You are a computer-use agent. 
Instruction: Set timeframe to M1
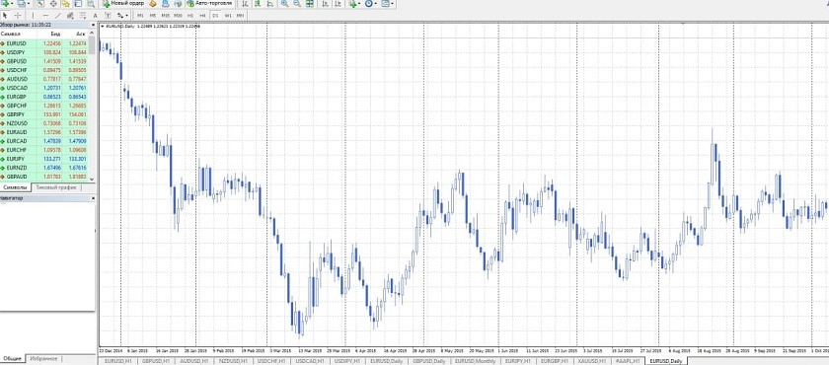pos(140,16)
